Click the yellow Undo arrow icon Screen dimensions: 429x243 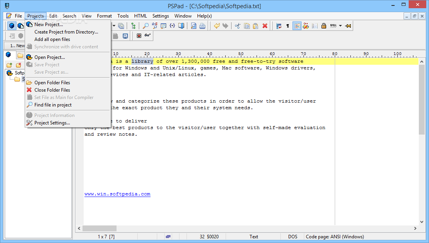pyautogui.click(x=217, y=26)
